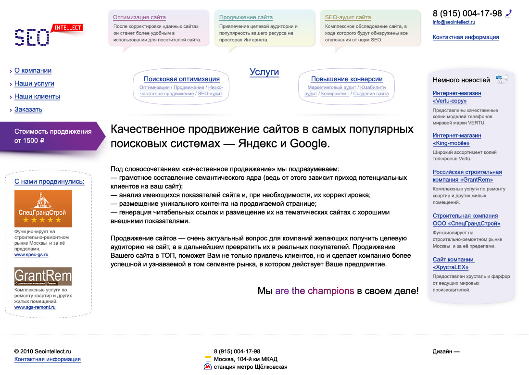Viewport: 529px width, 375px height.
Task: Open news item Сайт компании «ХрусталEX»
Action: (453, 263)
